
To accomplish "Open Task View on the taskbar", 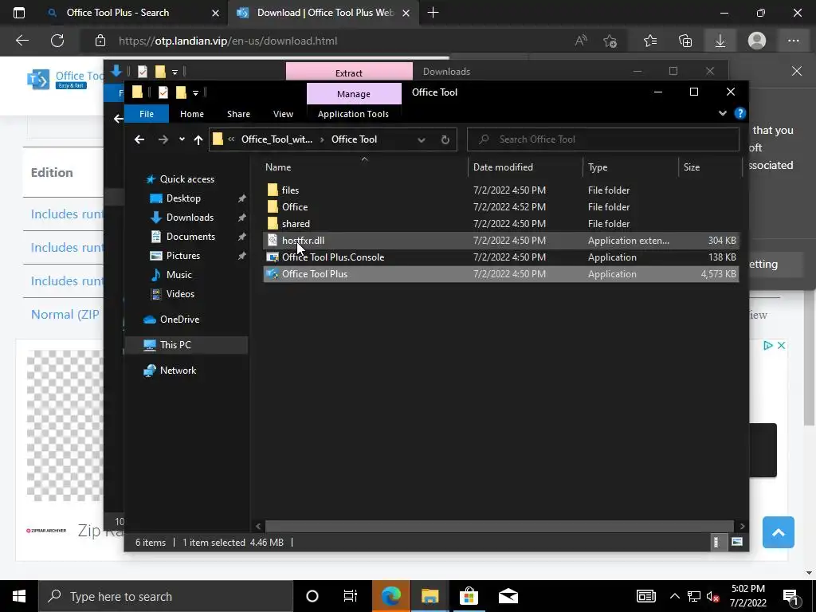I will 351,596.
